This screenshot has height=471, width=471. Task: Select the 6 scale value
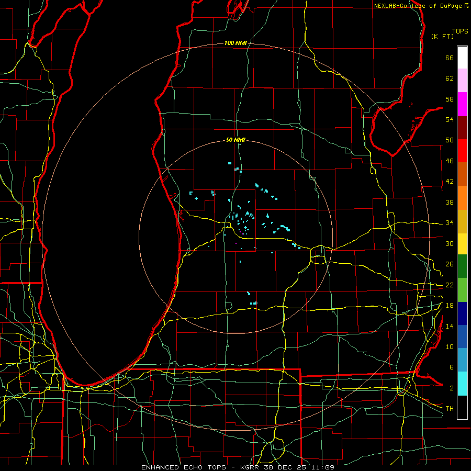452,367
